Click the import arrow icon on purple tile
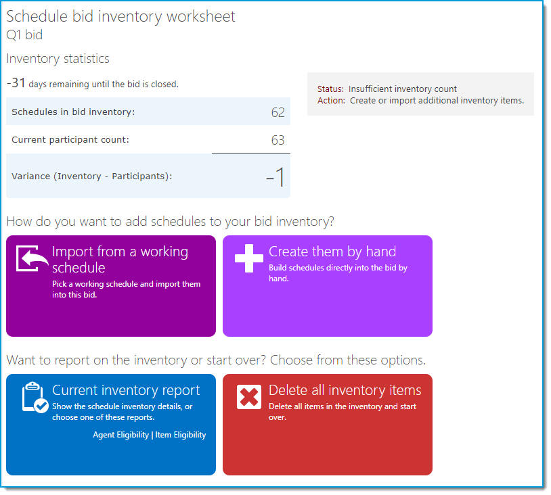Screen dimensions: 551x495 (x=32, y=259)
